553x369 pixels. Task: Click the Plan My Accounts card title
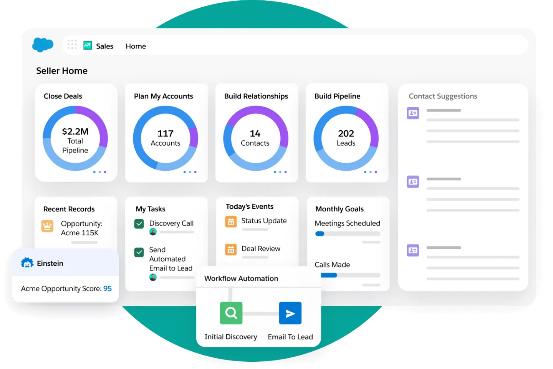click(x=164, y=96)
